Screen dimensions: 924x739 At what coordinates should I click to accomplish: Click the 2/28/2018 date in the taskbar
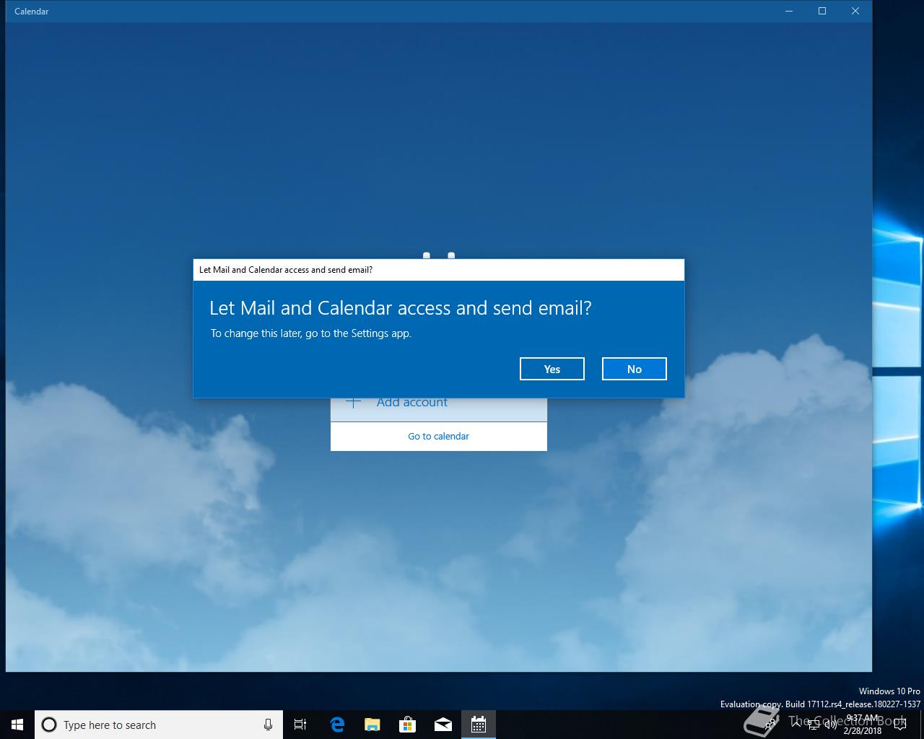(862, 730)
